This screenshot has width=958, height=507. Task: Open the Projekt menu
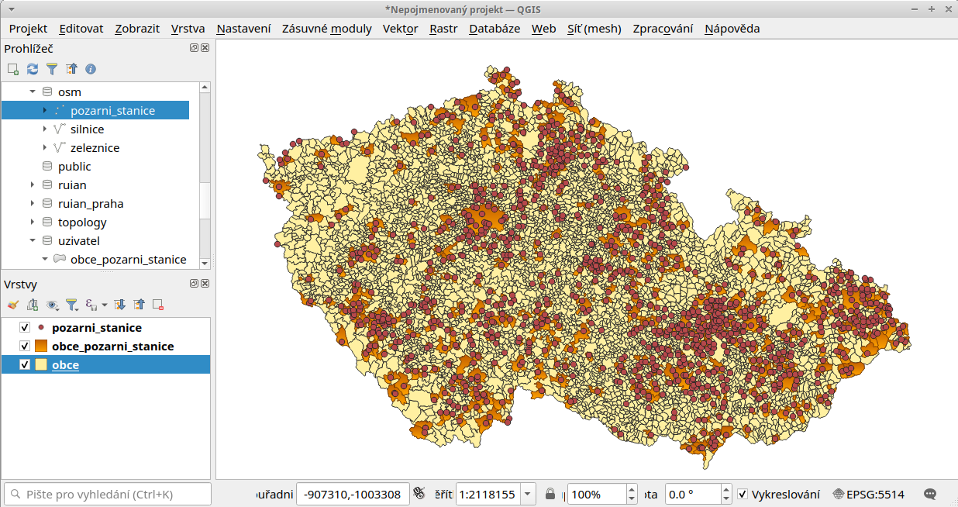(29, 29)
